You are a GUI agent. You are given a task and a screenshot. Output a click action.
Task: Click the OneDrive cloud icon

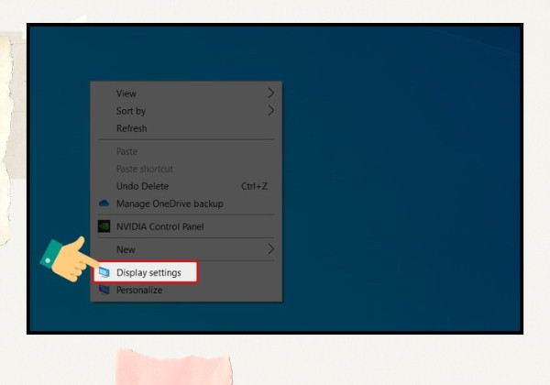click(104, 203)
